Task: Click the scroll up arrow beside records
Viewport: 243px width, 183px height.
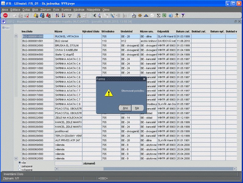Action: click(x=16, y=36)
